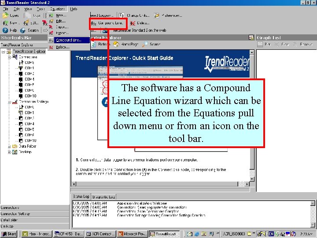The height and width of the screenshot is (238, 317).
Task: Click the Search globe icon beside Help
Action: [x=22, y=30]
